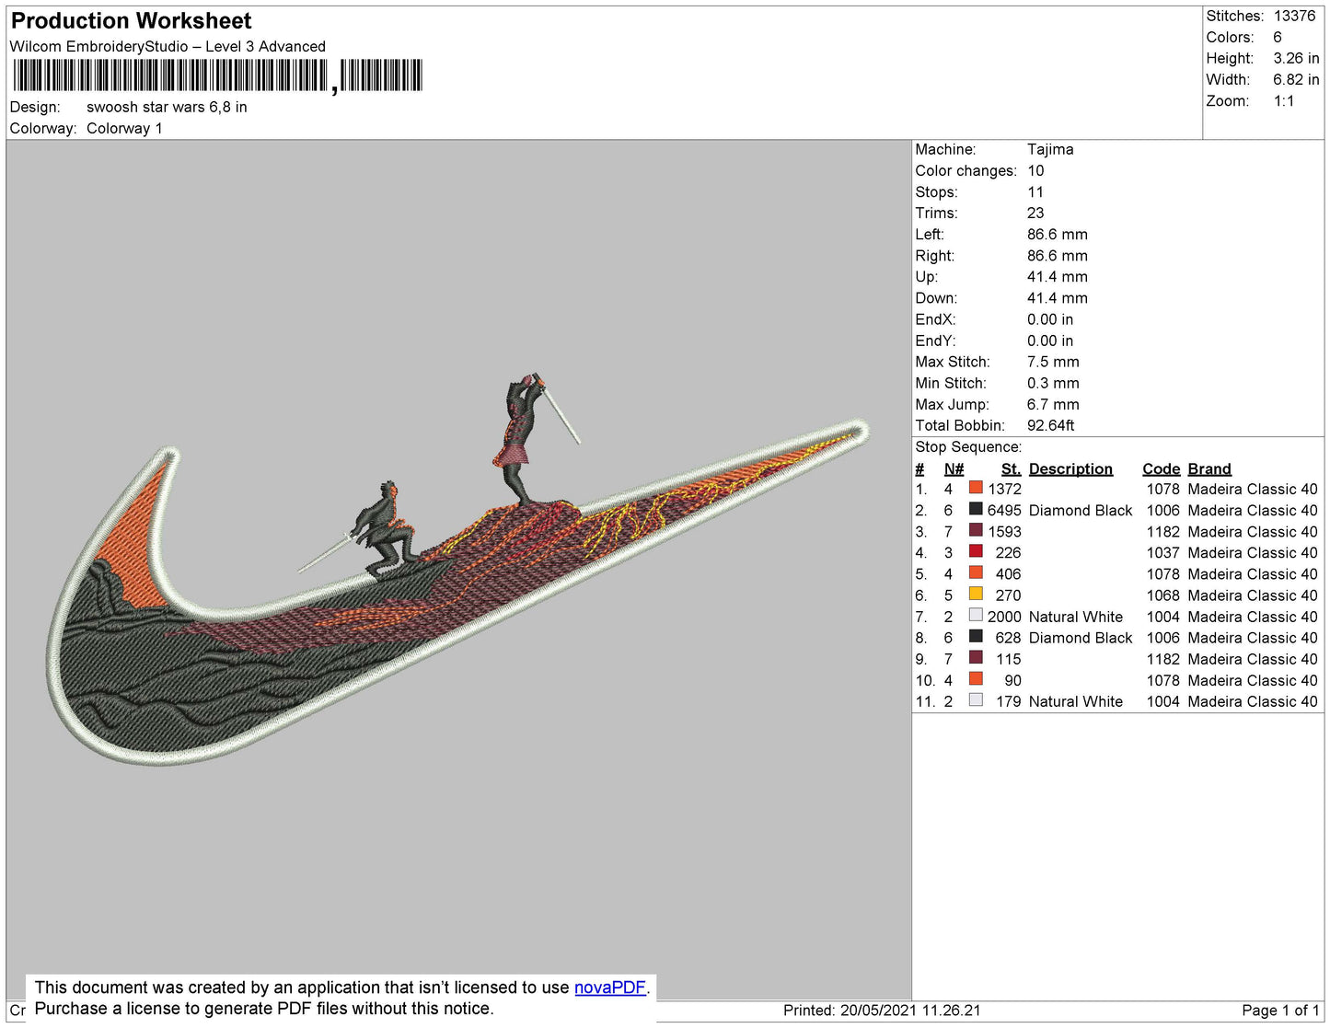Select the Stitches count 13376

point(1294,16)
